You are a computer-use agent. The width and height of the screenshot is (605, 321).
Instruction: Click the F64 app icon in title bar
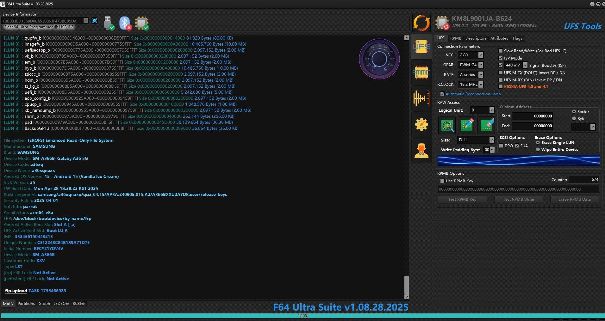[x=3, y=4]
